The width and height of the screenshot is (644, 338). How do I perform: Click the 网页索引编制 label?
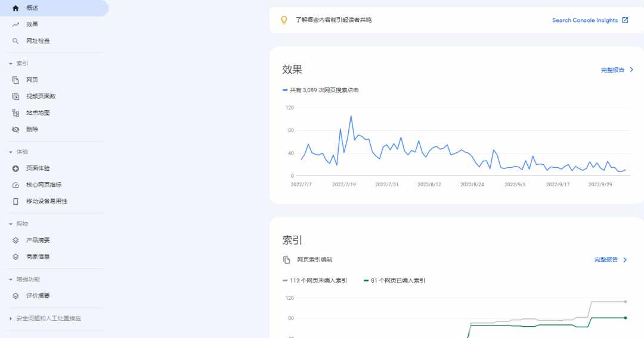click(x=315, y=259)
